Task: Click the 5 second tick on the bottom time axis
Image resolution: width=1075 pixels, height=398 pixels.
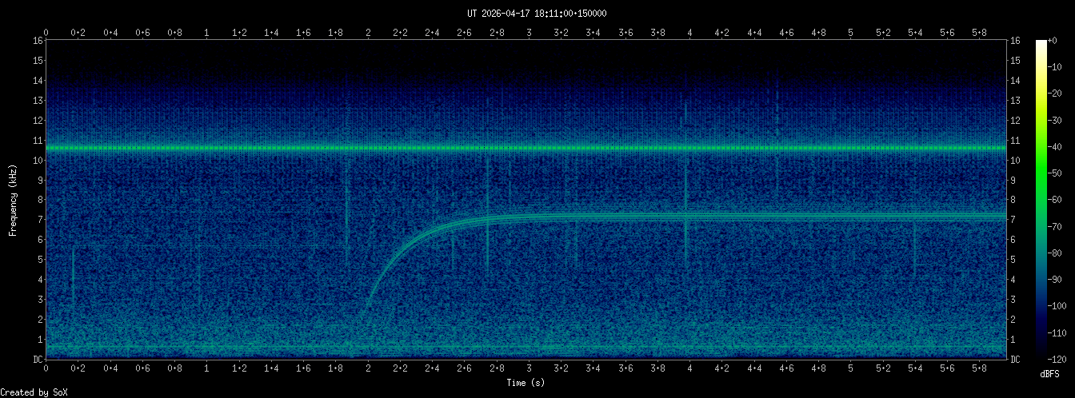Action: 850,369
